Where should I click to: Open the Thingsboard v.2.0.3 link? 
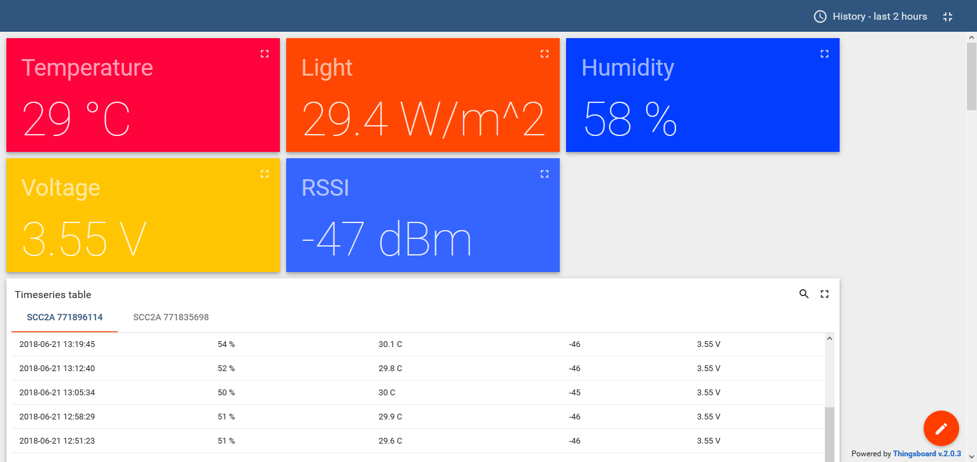pos(929,453)
